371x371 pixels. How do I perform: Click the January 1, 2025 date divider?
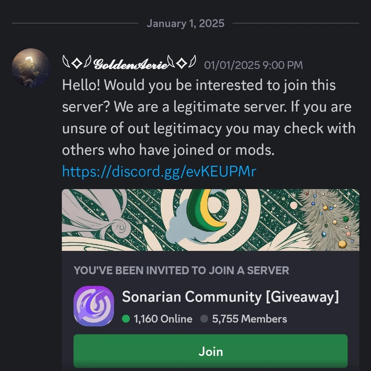(185, 23)
